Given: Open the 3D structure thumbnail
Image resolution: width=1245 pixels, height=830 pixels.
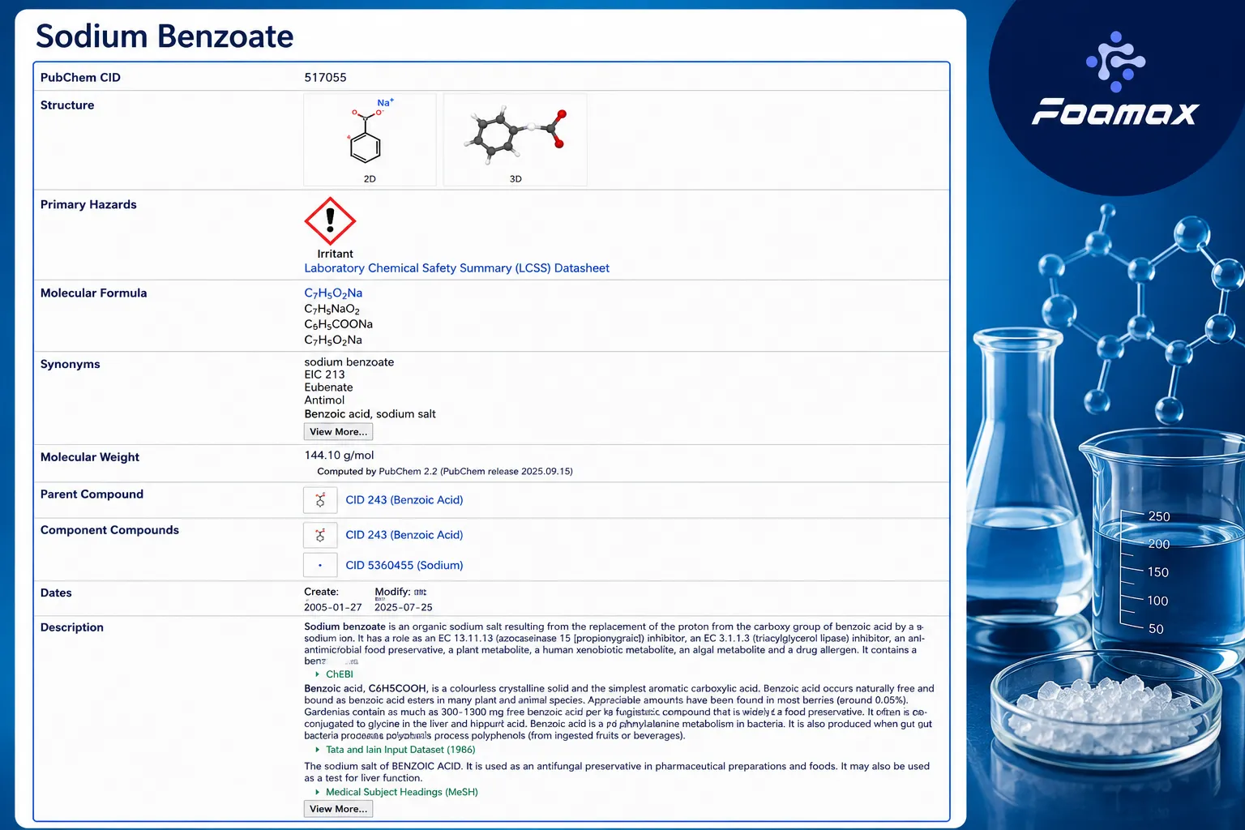Looking at the screenshot, I should (x=515, y=139).
